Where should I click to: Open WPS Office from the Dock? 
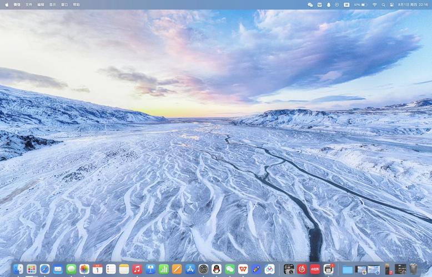tap(243, 269)
